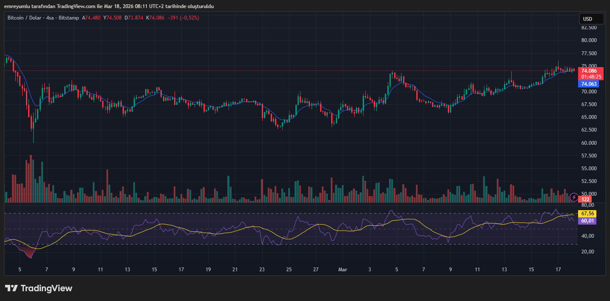Click the Mar label on the time axis
This screenshot has width=610, height=301.
tap(343, 270)
